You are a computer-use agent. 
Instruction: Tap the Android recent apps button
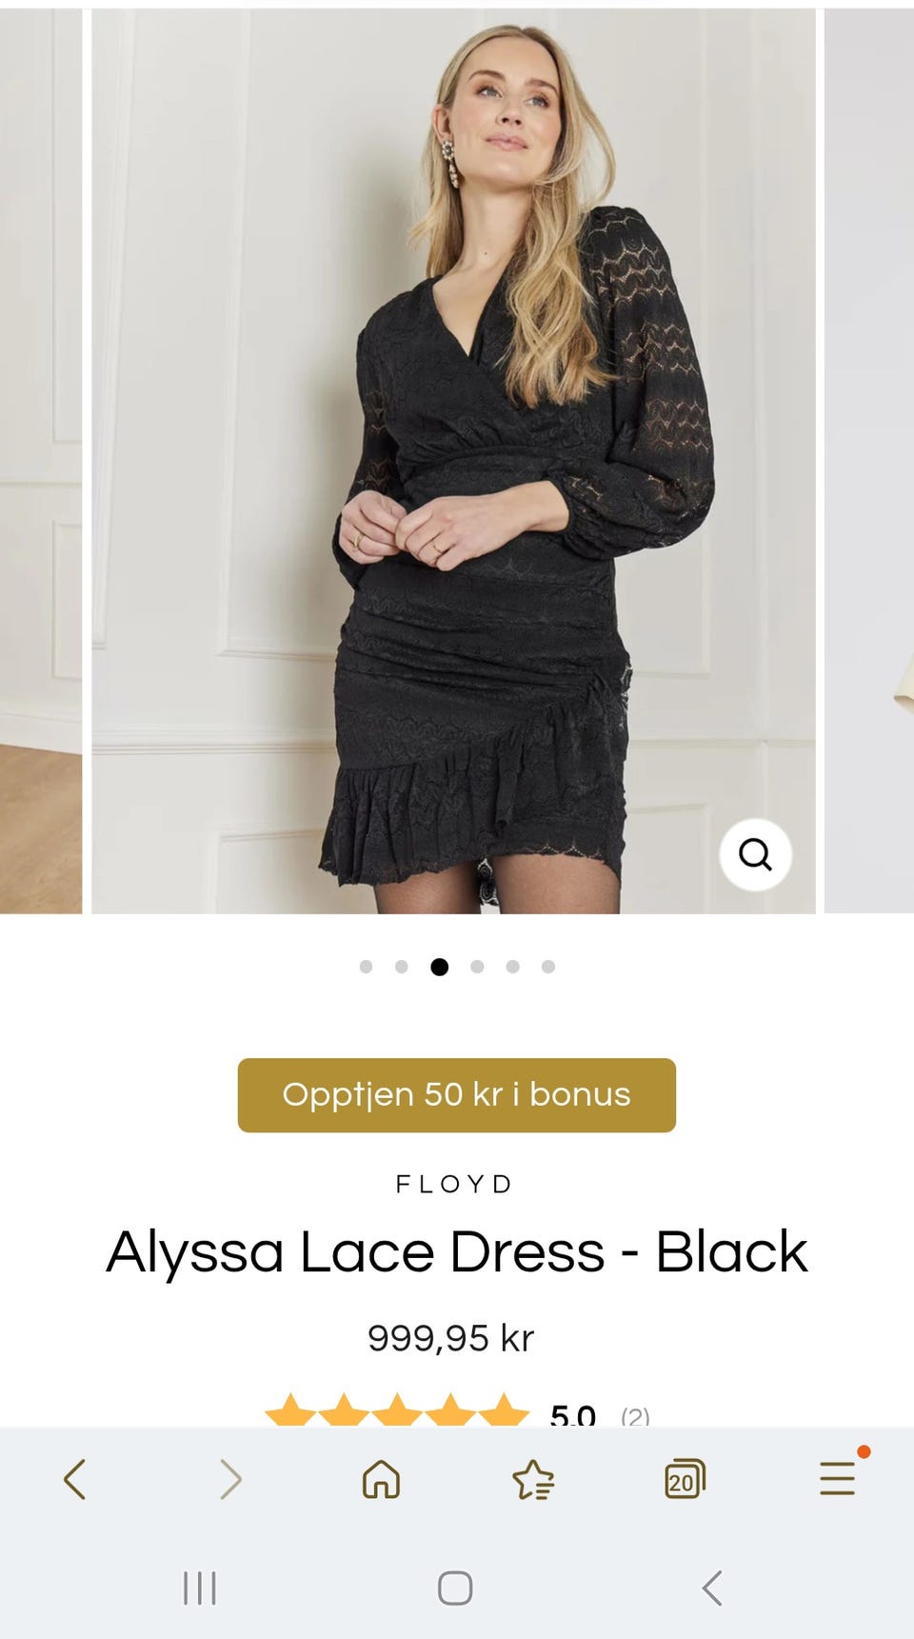[x=200, y=1588]
